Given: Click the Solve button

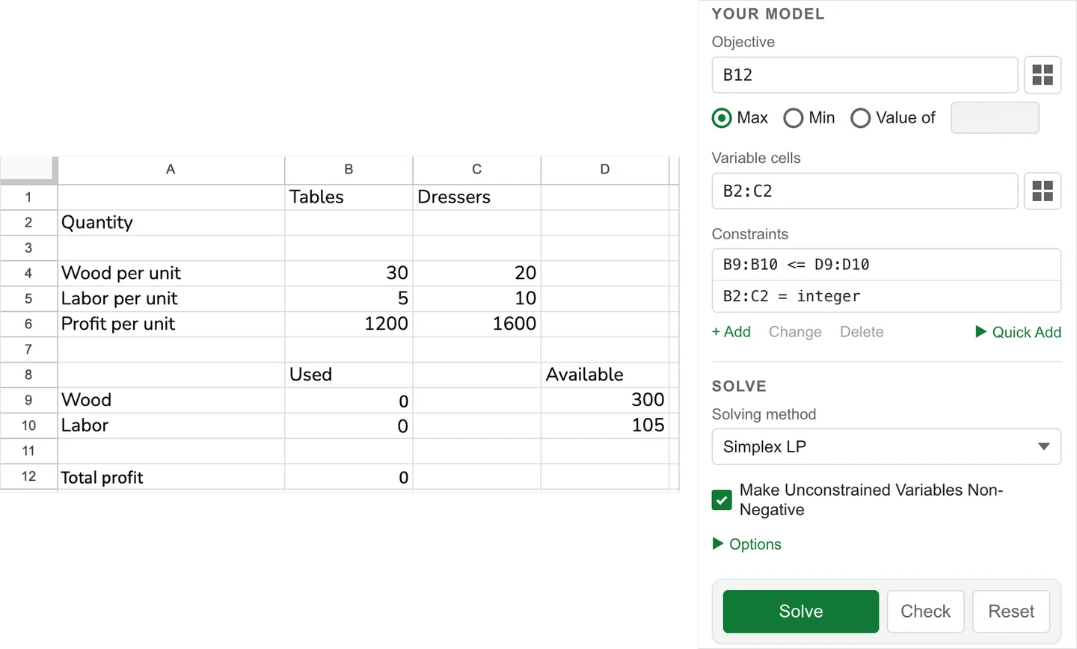Looking at the screenshot, I should (801, 612).
